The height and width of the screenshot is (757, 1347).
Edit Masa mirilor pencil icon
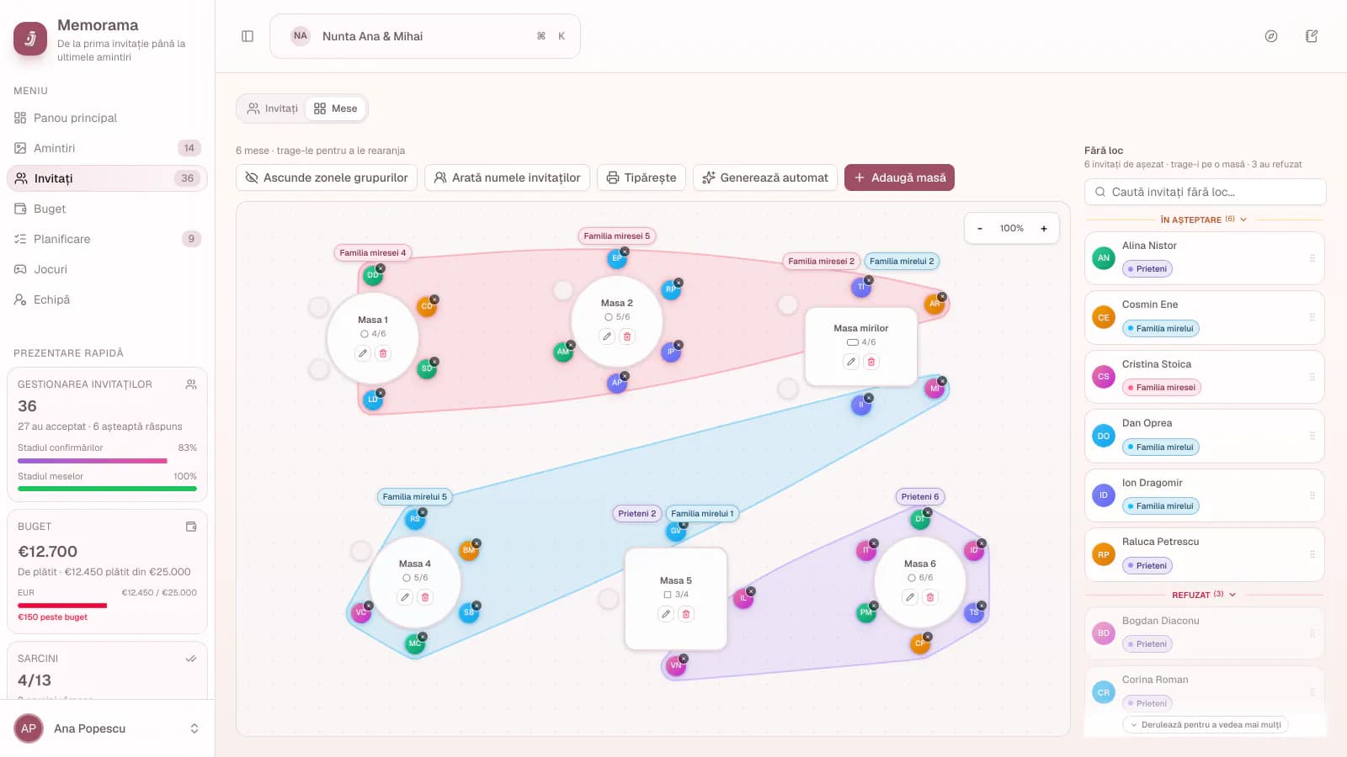coord(851,362)
